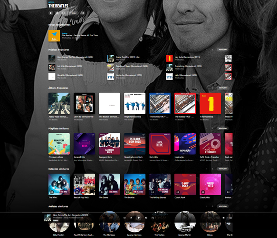Image resolution: width=277 pixels, height=238 pixels.
Task: Start Classic Rock station
Action: (185, 184)
